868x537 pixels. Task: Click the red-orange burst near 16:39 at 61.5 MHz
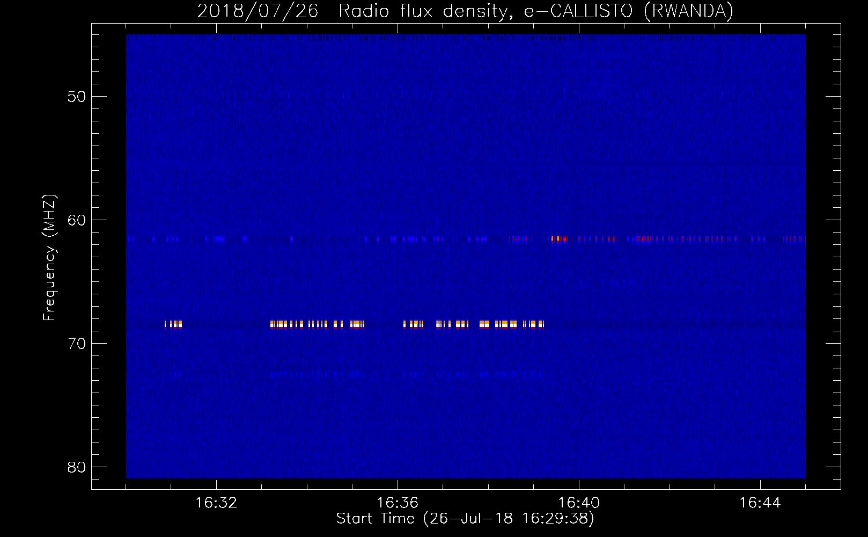tap(558, 239)
